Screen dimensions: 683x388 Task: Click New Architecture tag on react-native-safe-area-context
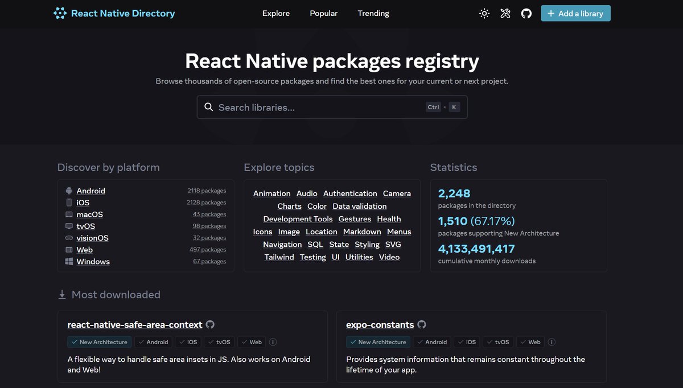click(100, 342)
